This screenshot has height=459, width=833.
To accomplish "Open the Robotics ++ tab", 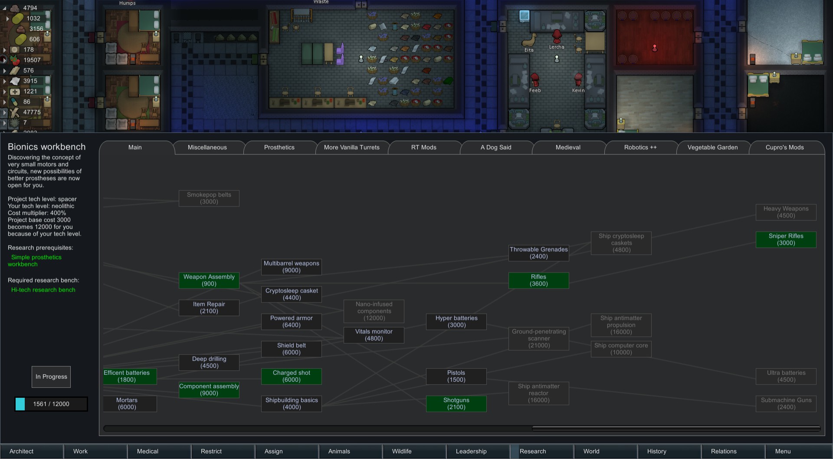I will click(640, 148).
